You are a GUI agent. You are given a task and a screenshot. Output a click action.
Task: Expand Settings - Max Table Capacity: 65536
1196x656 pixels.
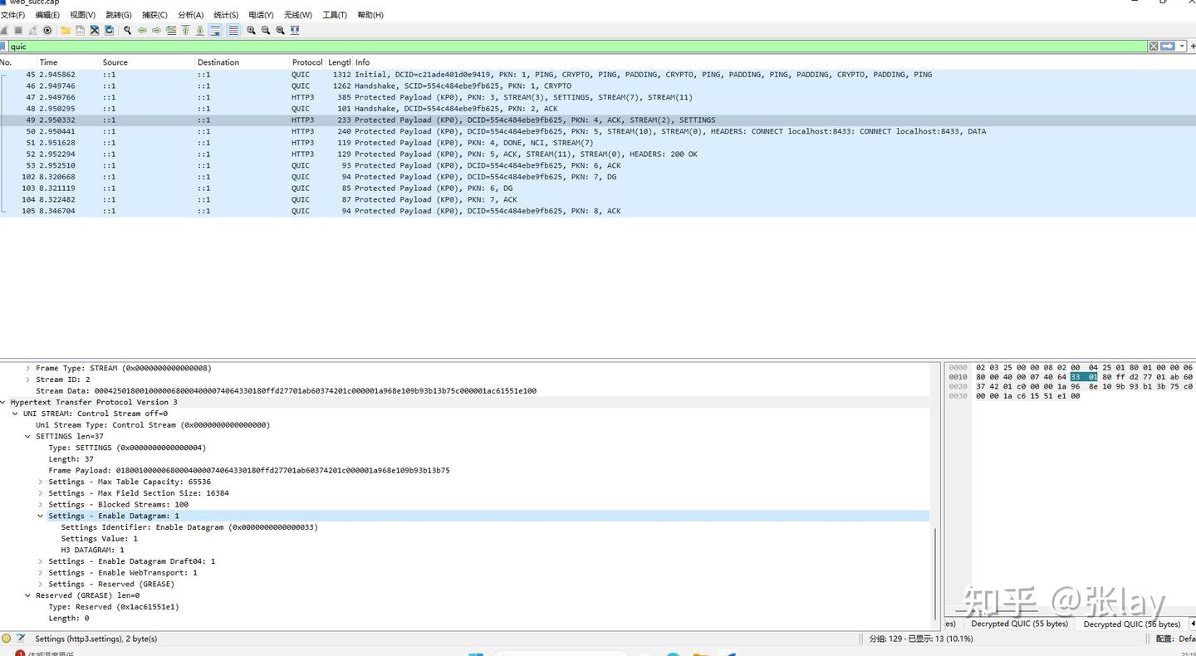point(40,482)
